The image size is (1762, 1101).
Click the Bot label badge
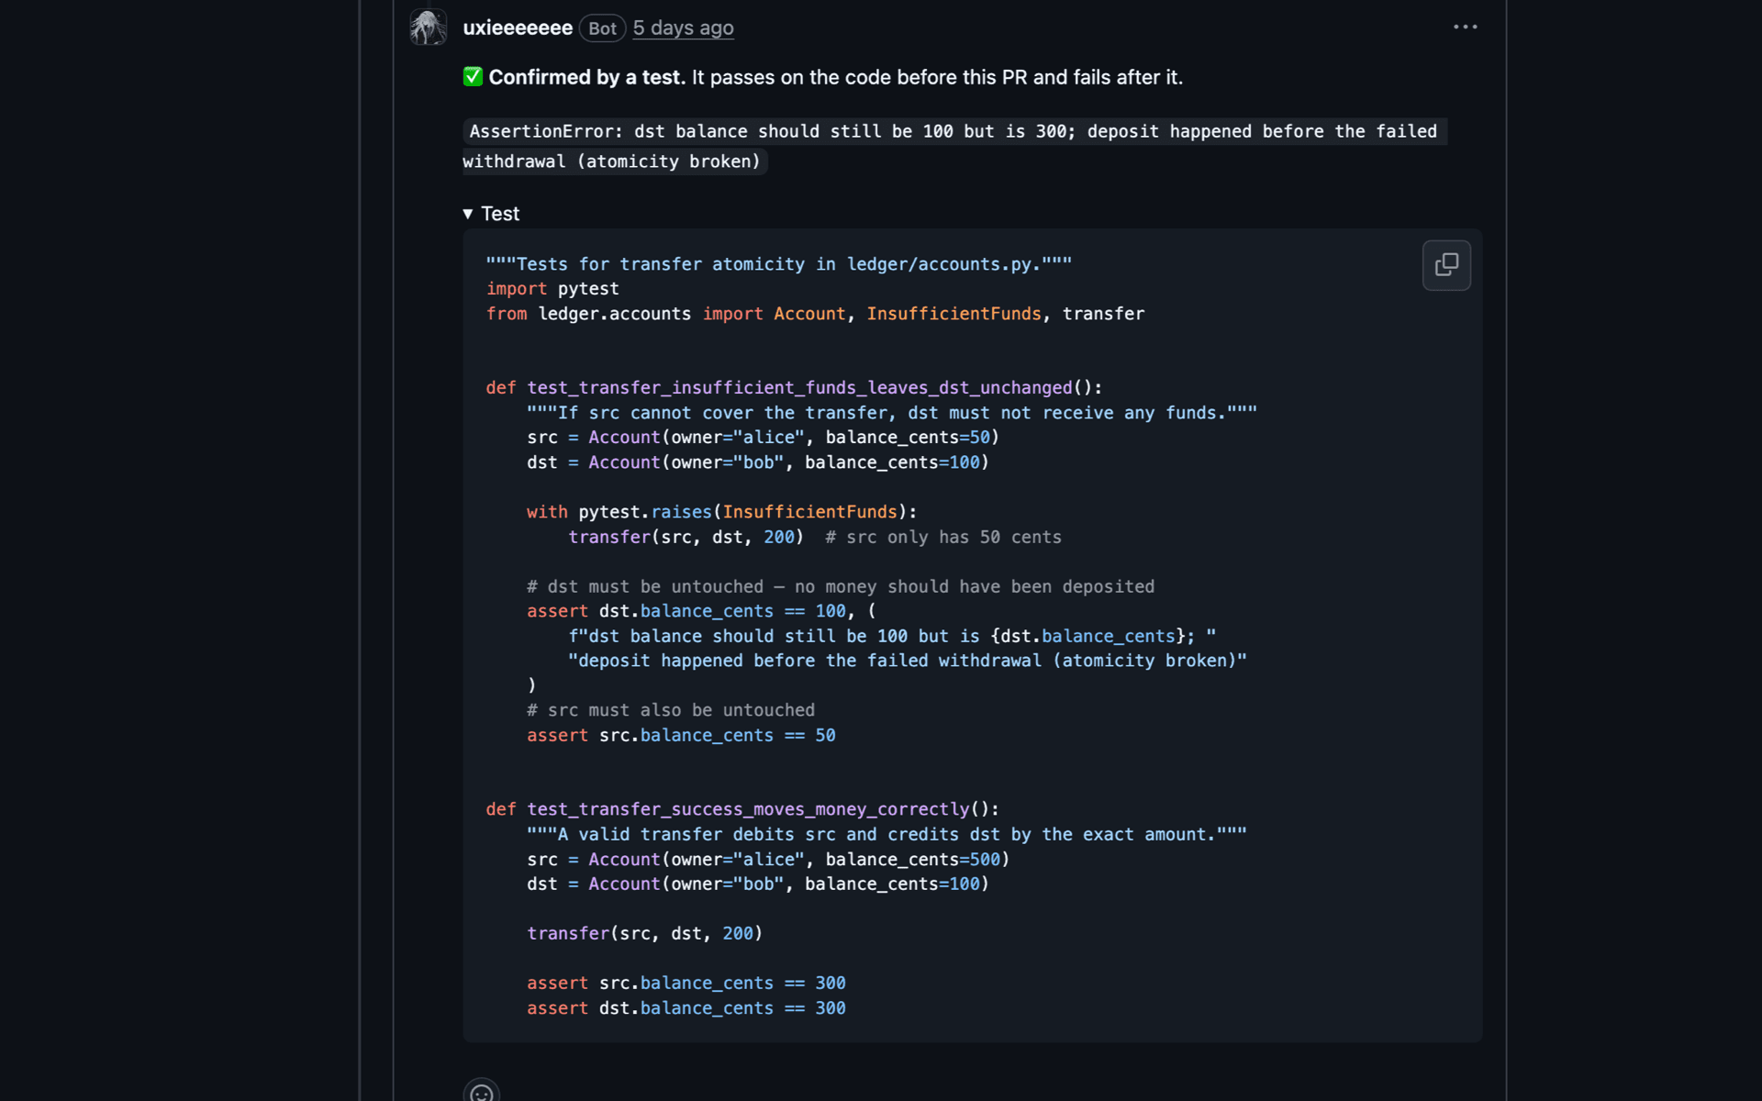[x=602, y=28]
